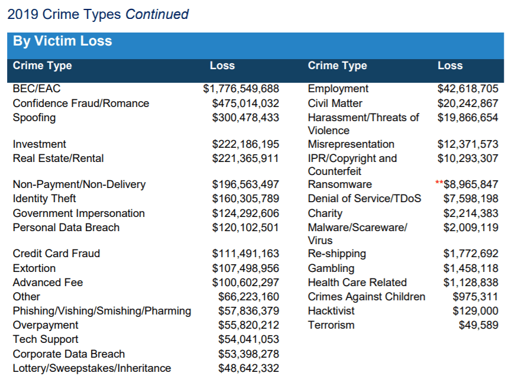
Task: Select the Crimes Against Children row
Action: (x=367, y=297)
